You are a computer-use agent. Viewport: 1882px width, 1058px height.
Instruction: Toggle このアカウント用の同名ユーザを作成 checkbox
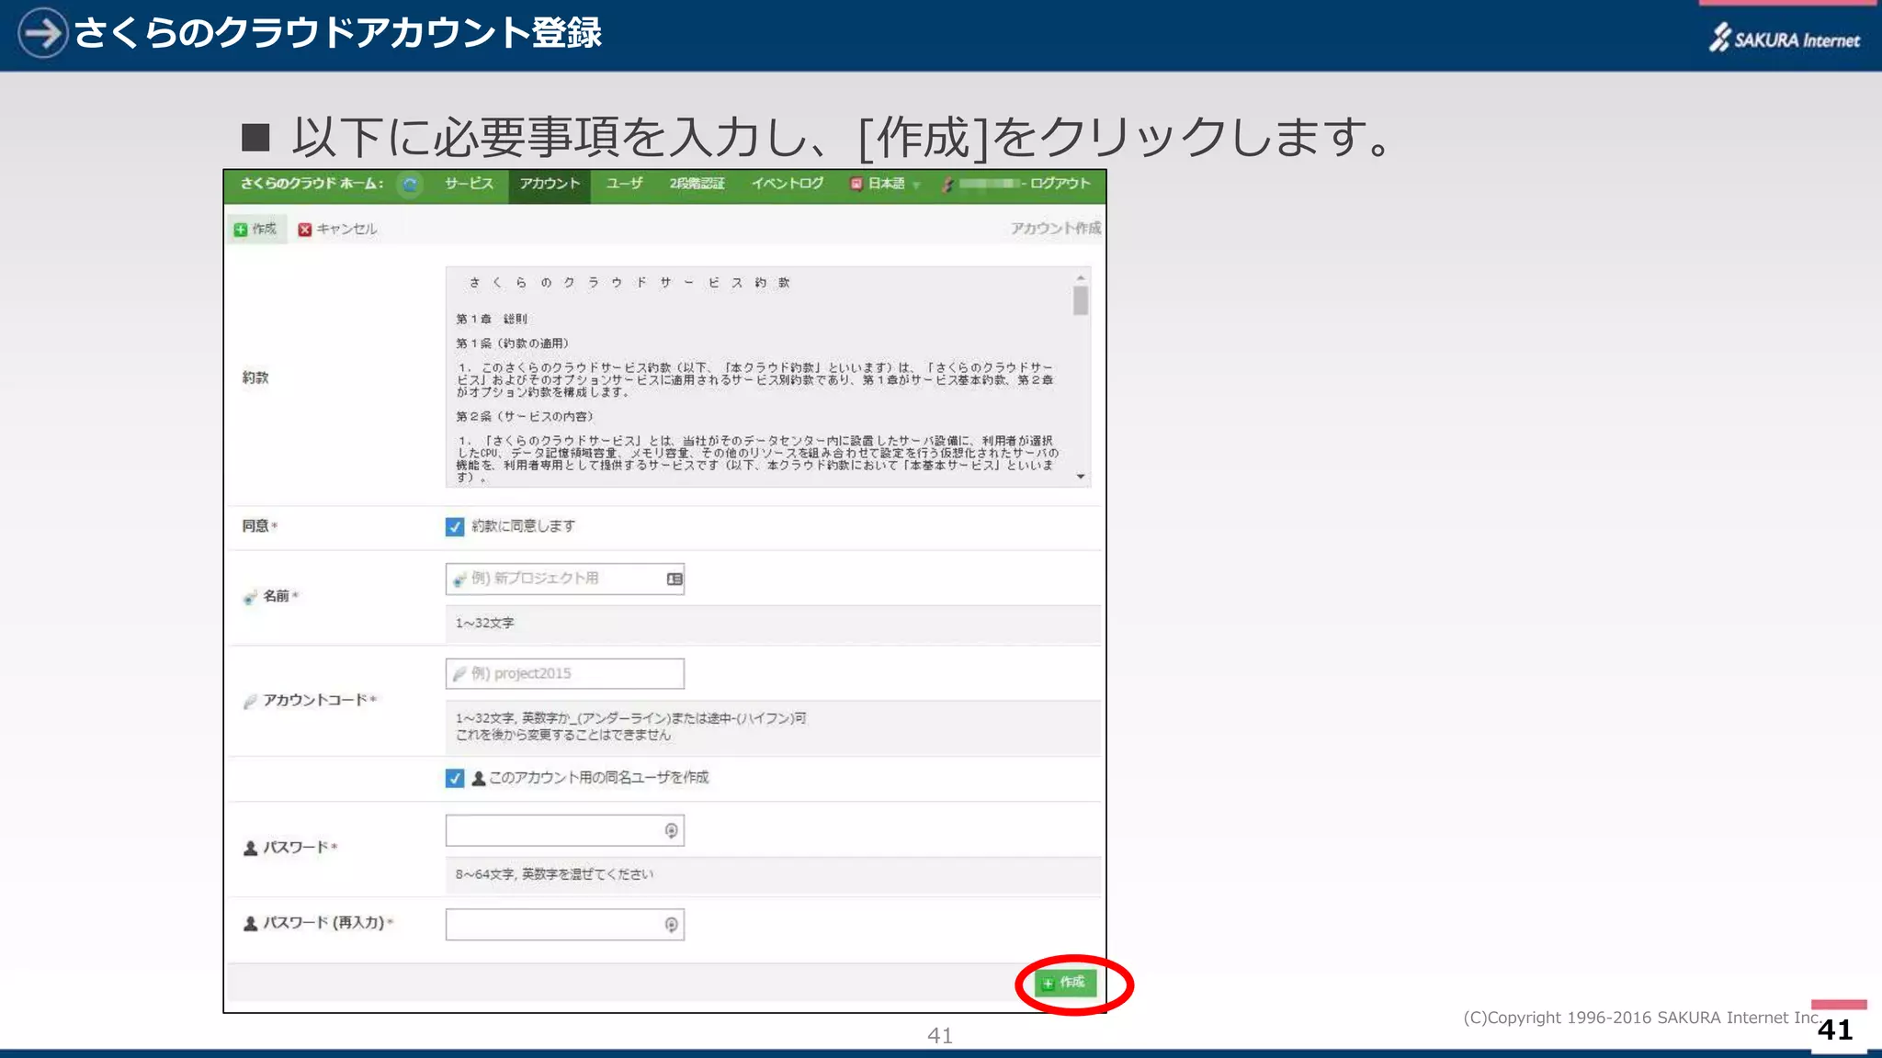(x=455, y=778)
